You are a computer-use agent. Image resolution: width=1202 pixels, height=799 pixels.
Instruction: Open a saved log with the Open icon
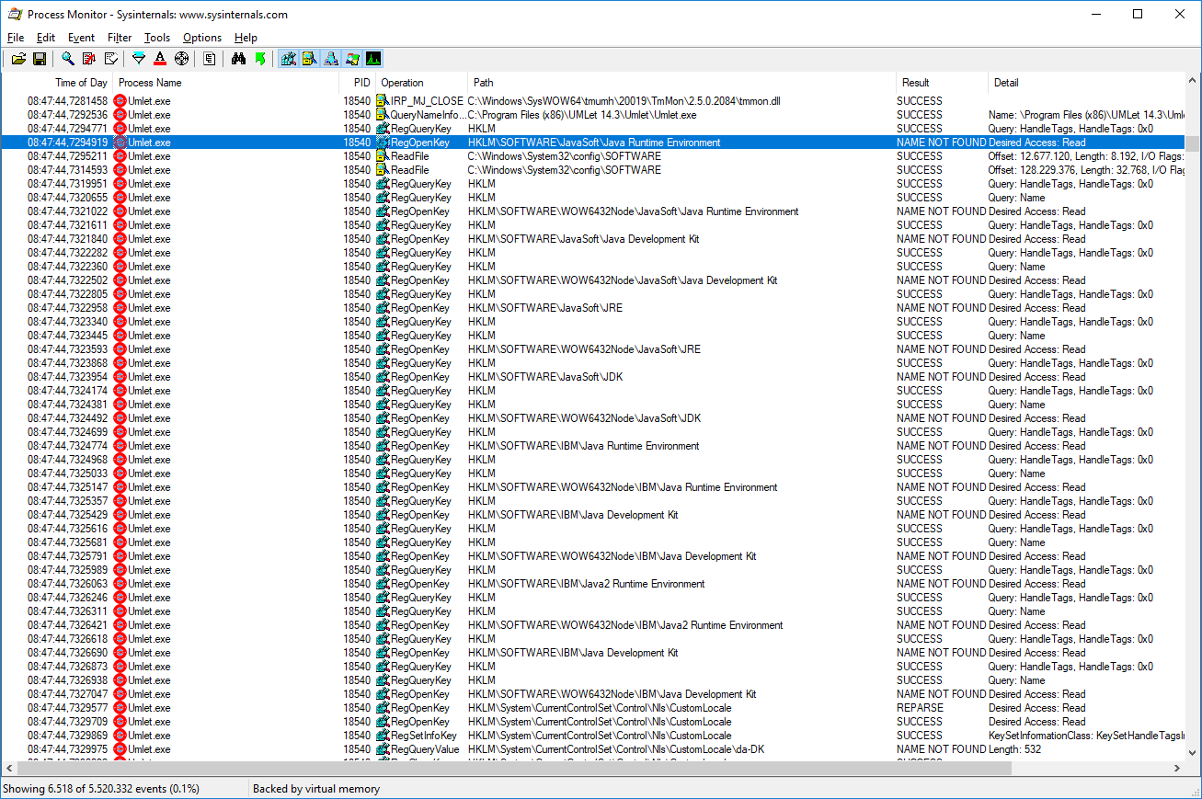18,59
